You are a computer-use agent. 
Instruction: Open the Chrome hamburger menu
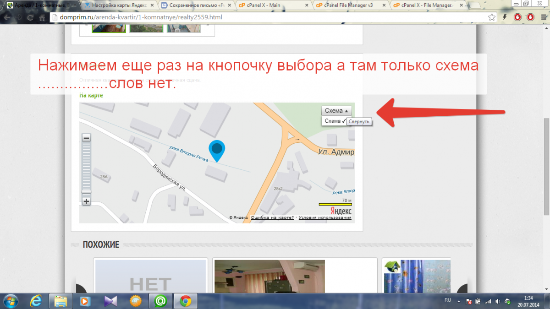[x=543, y=17]
